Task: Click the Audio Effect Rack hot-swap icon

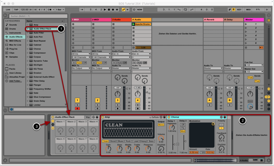Action: click(x=93, y=117)
